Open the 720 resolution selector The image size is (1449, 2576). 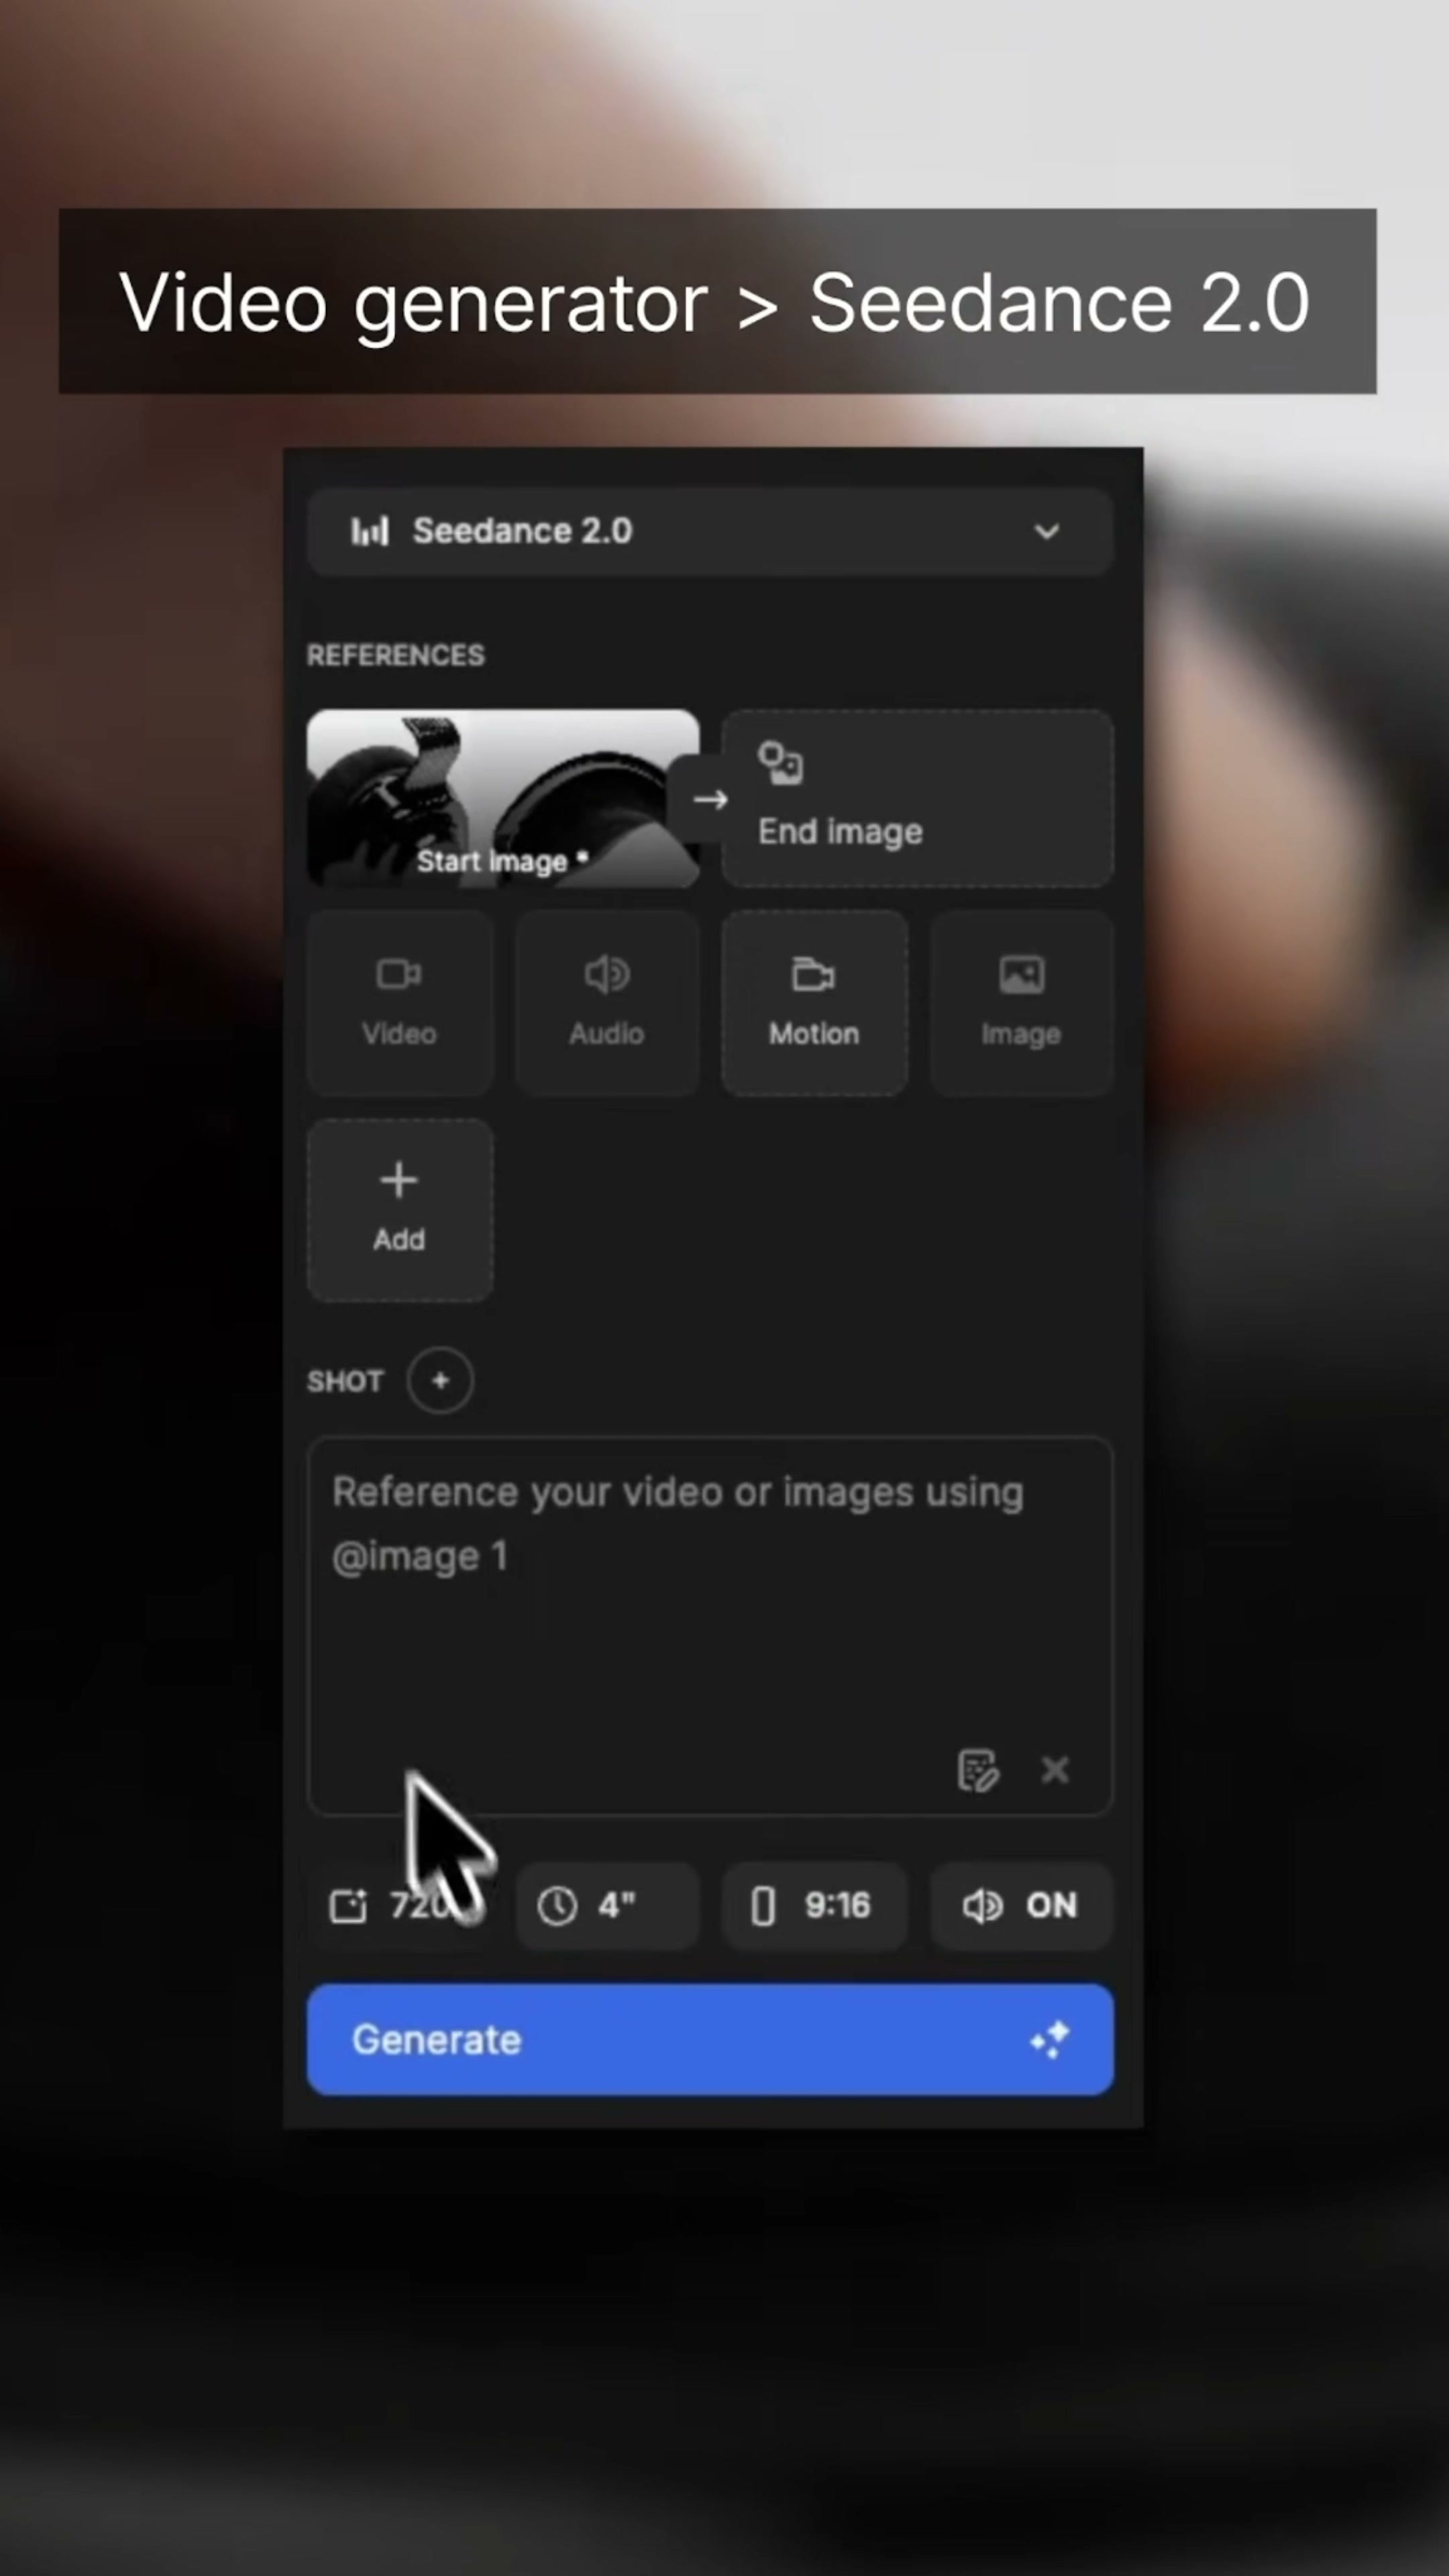click(399, 1906)
